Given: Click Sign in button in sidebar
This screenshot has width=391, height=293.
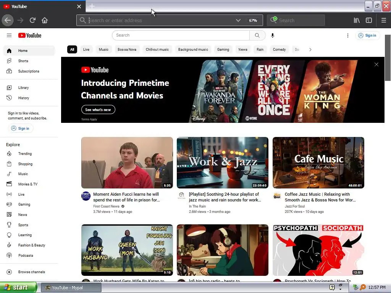Looking at the screenshot, I should (x=21, y=128).
